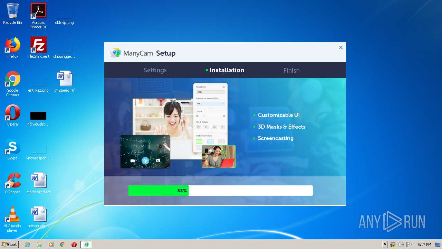Select the oldskip.png file icon
Viewport: 442px width, 249px height.
(64, 16)
